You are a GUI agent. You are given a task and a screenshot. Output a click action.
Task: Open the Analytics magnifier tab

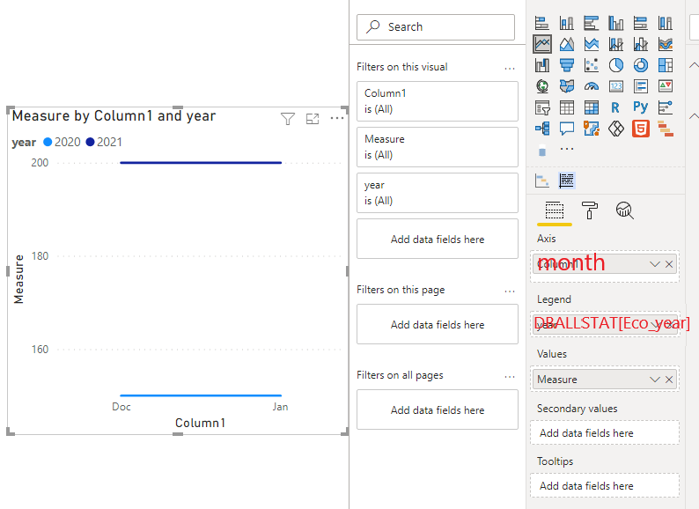point(624,210)
